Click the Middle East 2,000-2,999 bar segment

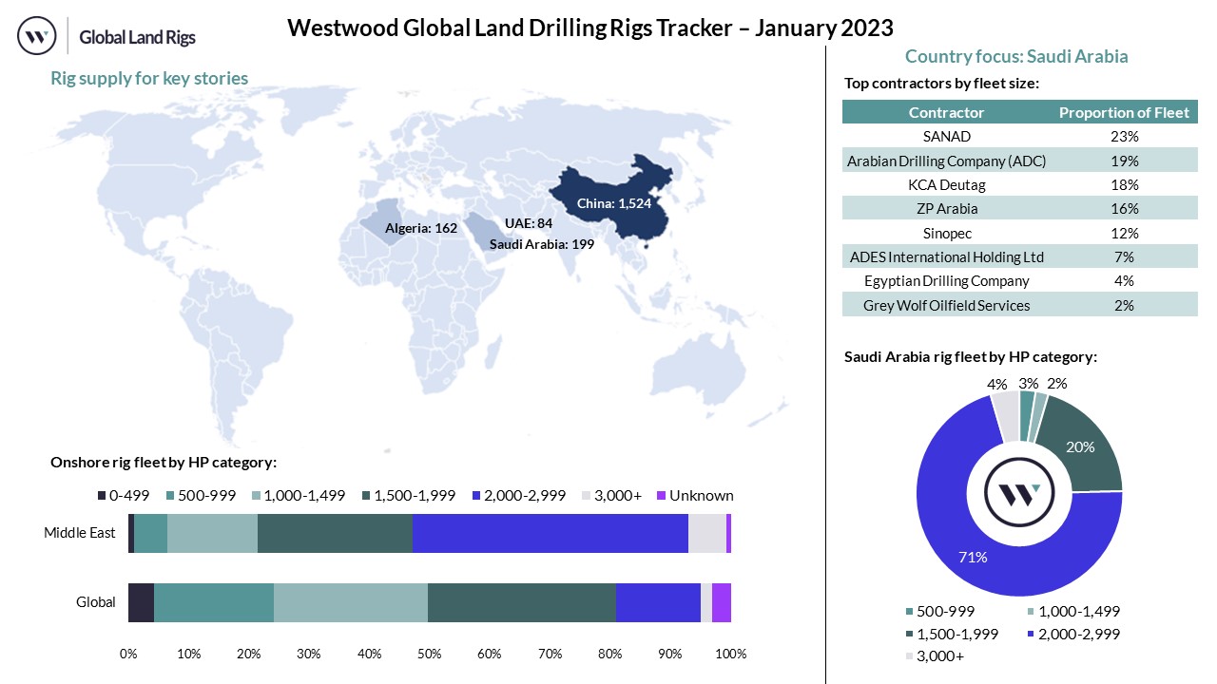pyautogui.click(x=550, y=533)
